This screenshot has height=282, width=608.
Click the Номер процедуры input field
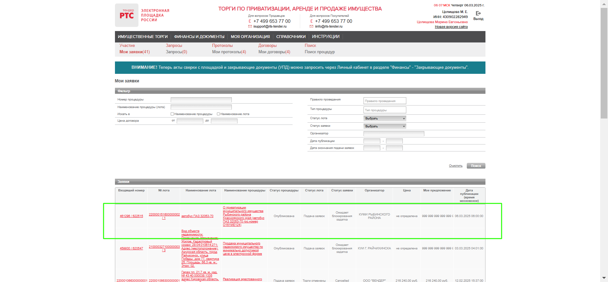(x=201, y=100)
